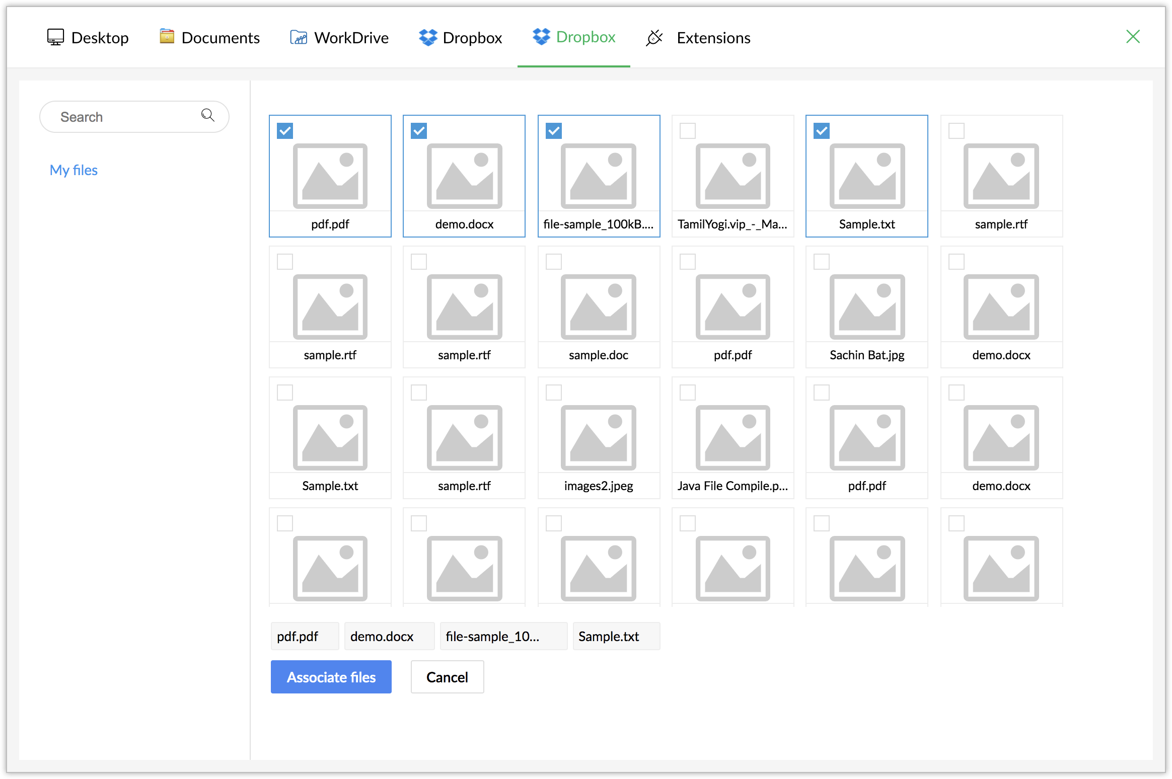This screenshot has width=1172, height=779.
Task: Click the images2.jpeg placeholder thumbnail
Action: click(598, 437)
